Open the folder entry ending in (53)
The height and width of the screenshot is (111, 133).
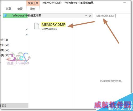point(5,55)
